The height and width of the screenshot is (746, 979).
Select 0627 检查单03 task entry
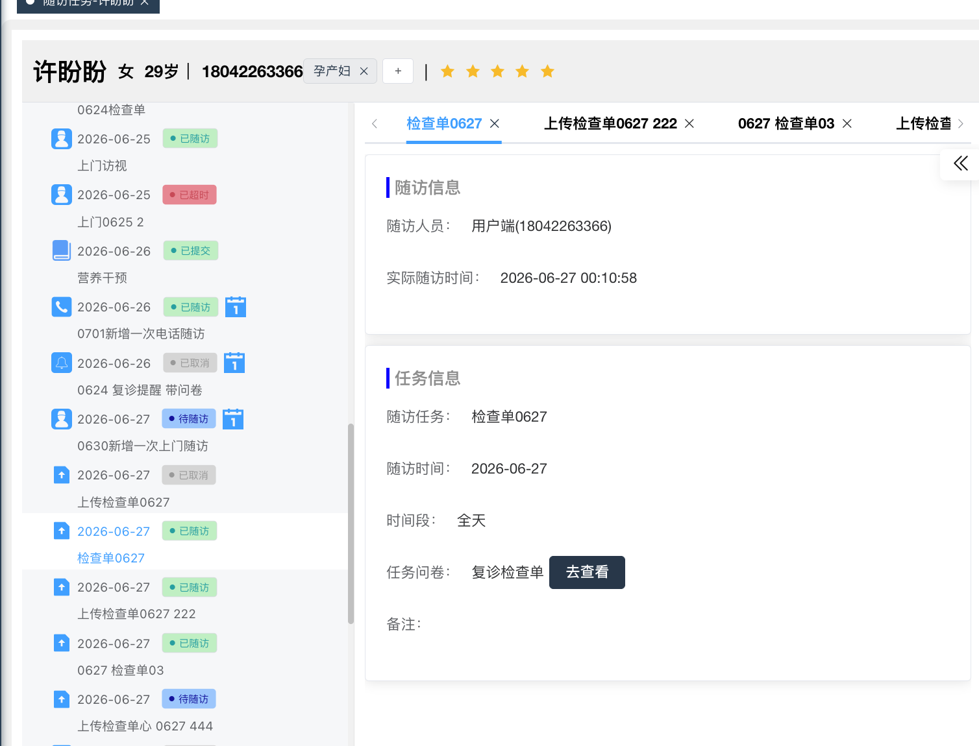click(121, 670)
